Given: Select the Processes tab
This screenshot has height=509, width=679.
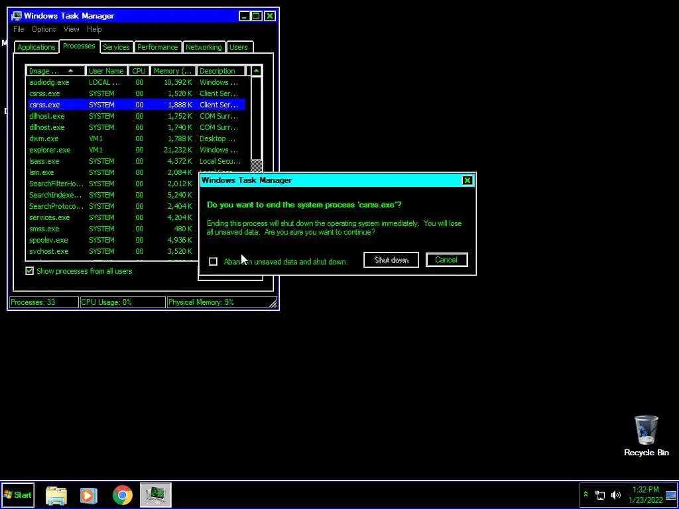Looking at the screenshot, I should 79,46.
